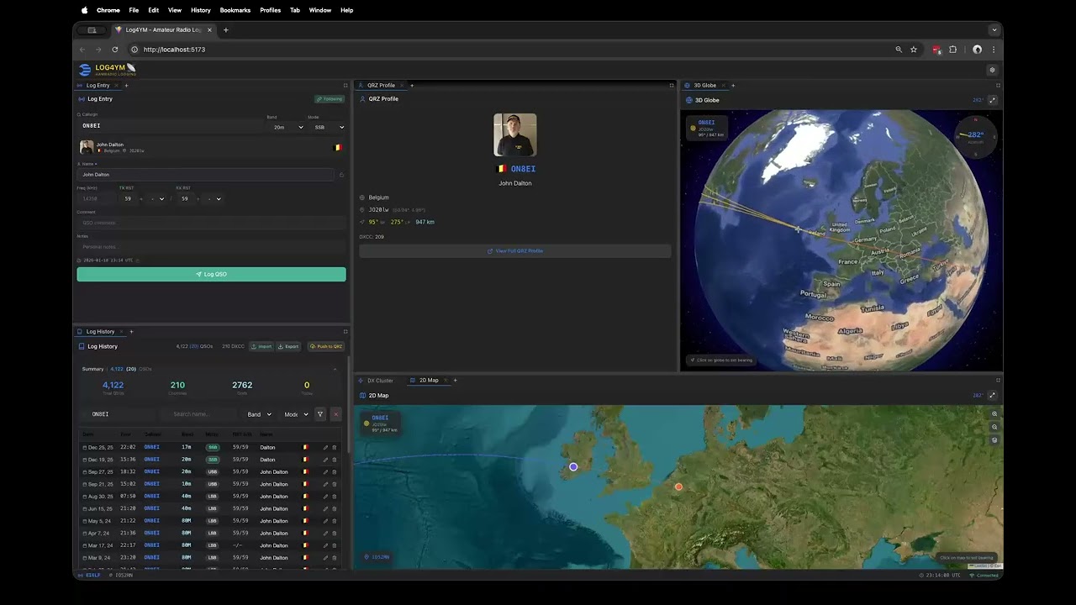
Task: Open the Band filter in Log History
Action: [x=259, y=414]
